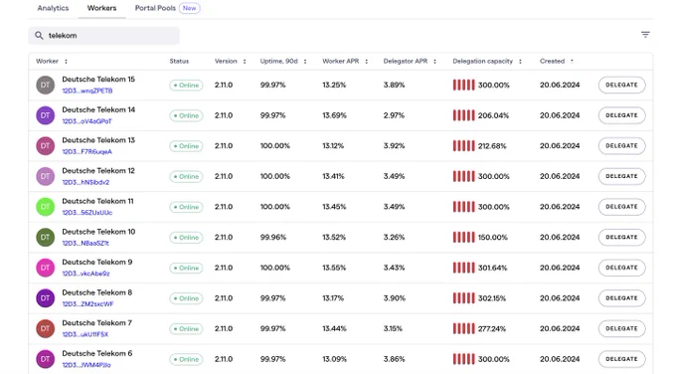Click capacity bar showing 206.04%
This screenshot has height=374, width=676.
[463, 115]
